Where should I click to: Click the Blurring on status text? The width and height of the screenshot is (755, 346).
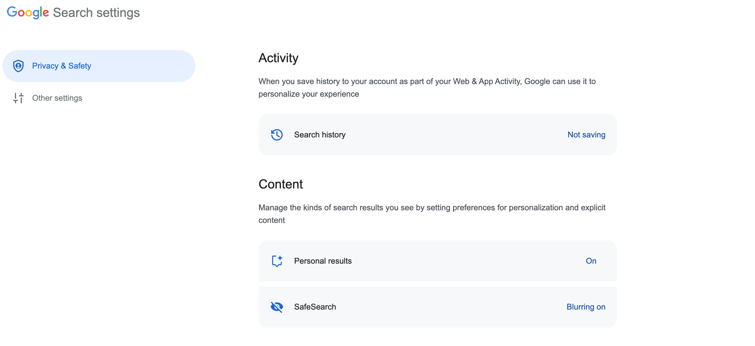585,307
